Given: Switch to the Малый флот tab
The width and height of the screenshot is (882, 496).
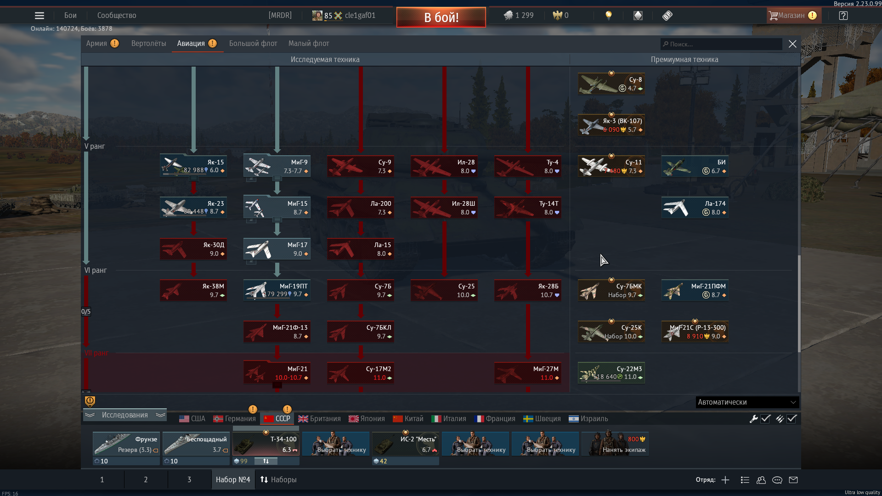Looking at the screenshot, I should point(309,44).
